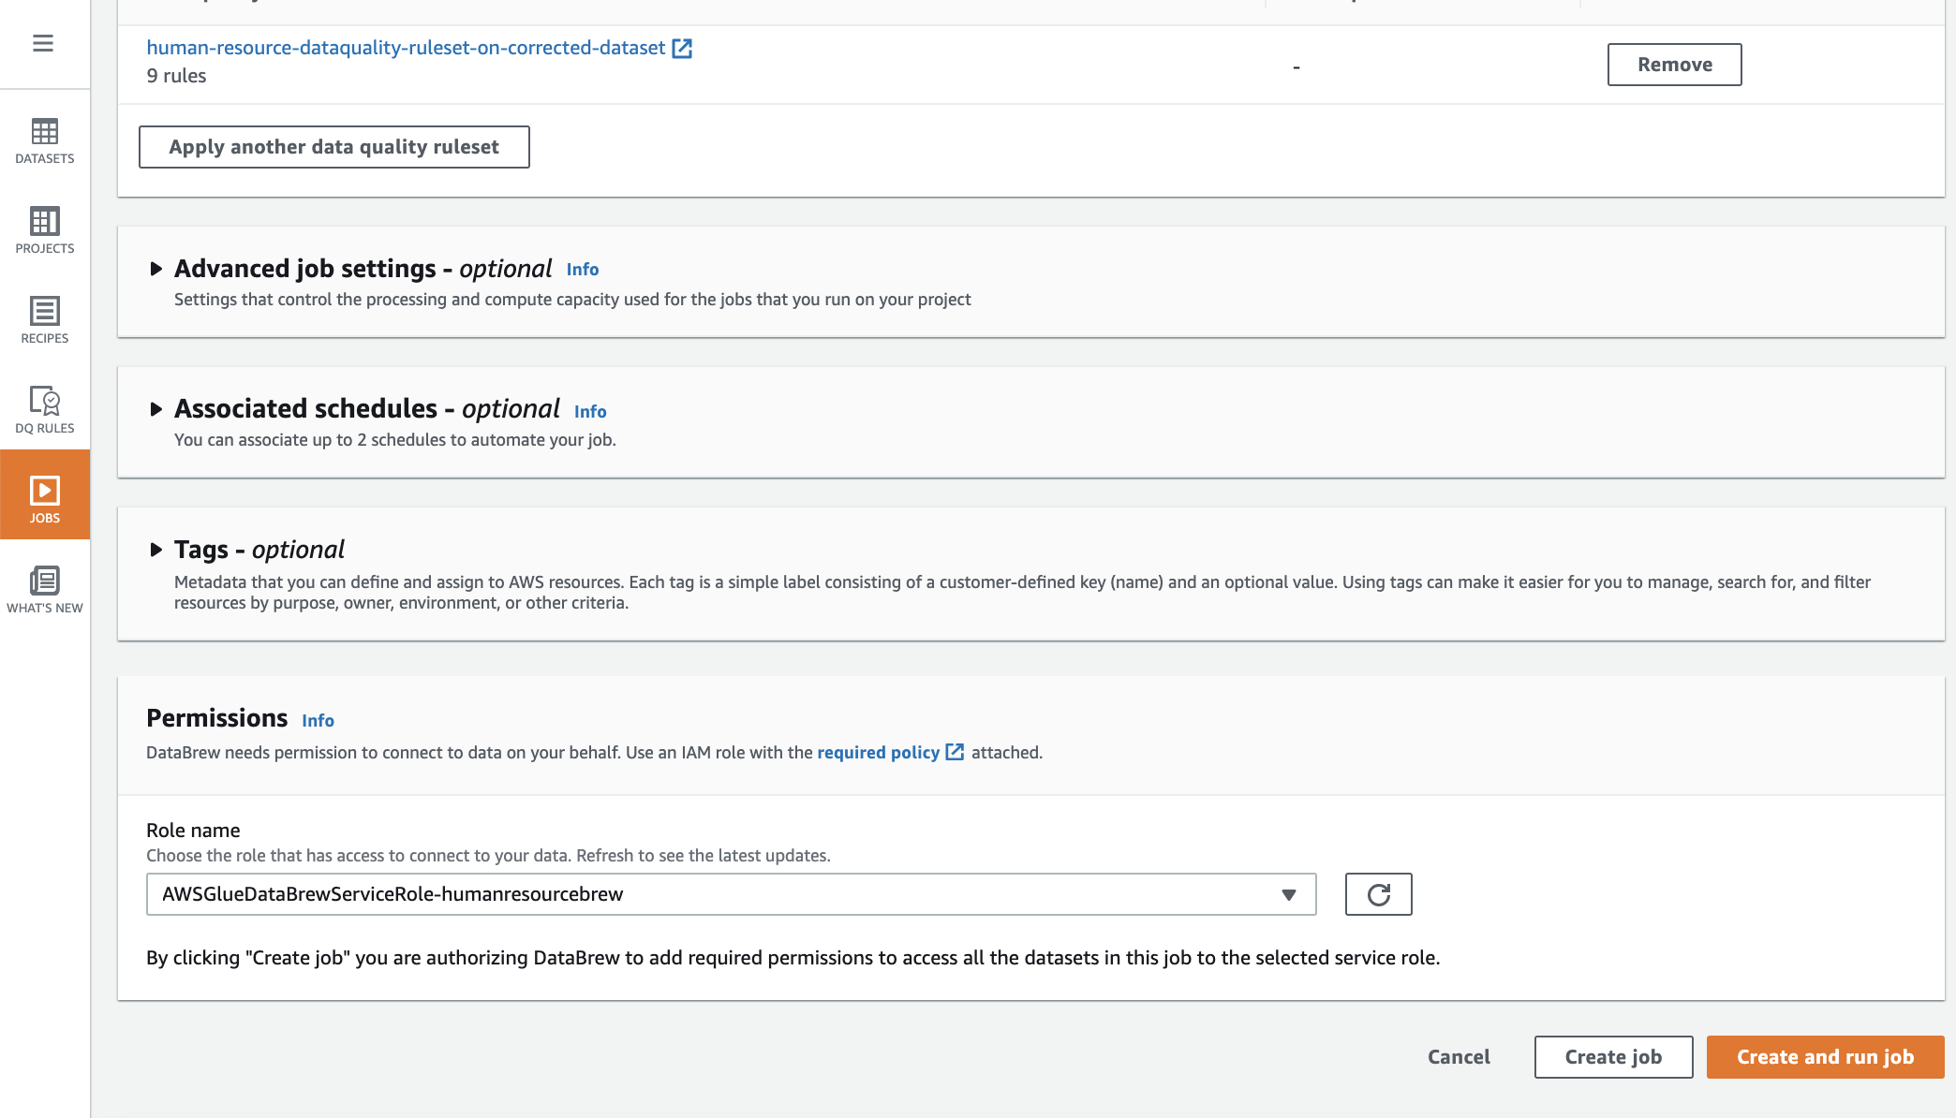Click the refresh roles icon button
Image resolution: width=1956 pixels, height=1118 pixels.
coord(1378,894)
